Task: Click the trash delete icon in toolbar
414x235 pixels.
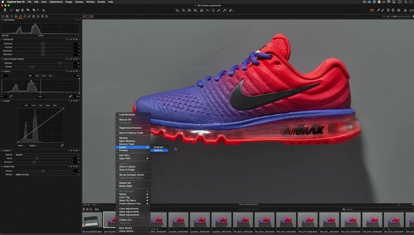Action: coord(22,10)
